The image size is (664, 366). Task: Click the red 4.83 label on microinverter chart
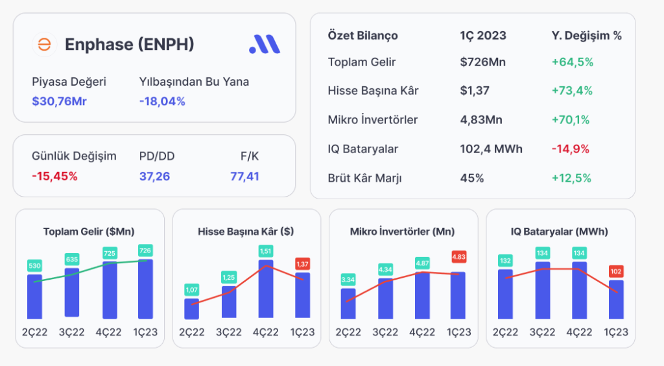[458, 257]
